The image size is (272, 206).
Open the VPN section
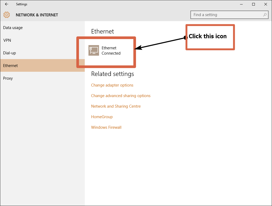(x=43, y=40)
